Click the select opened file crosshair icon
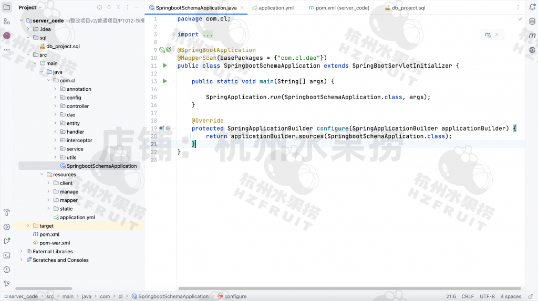Screen dimensions: 538x301 pos(100,7)
